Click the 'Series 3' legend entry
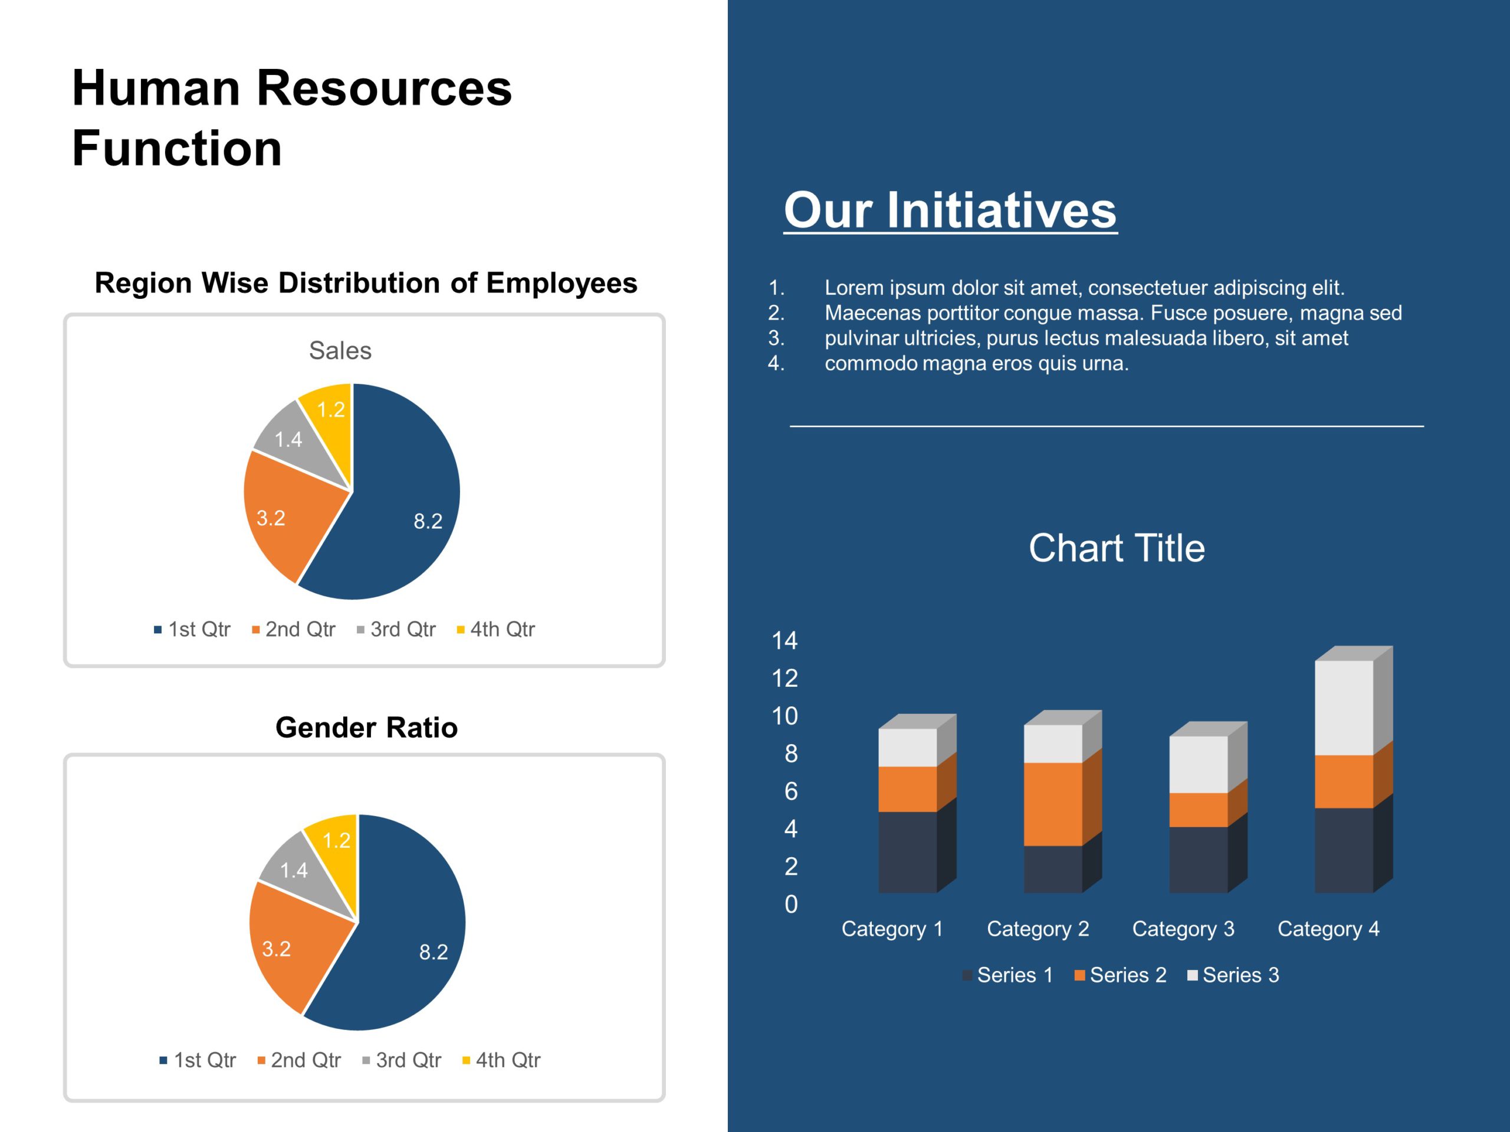1510x1132 pixels. pyautogui.click(x=1233, y=975)
